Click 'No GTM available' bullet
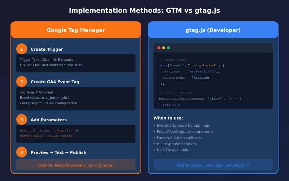This screenshot has width=289, height=181. [x=171, y=150]
